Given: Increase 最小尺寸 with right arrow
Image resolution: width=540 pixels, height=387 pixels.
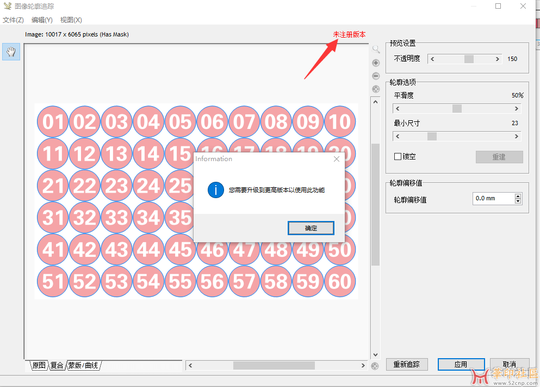Looking at the screenshot, I should [x=516, y=137].
